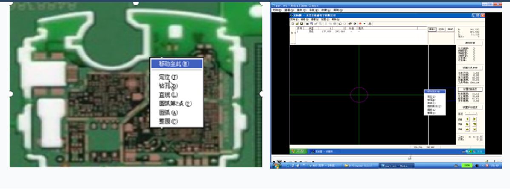Screen dimensions: 510x189
Task: Click the Save disk icon in the inner toolbar
Action: coord(300,24)
